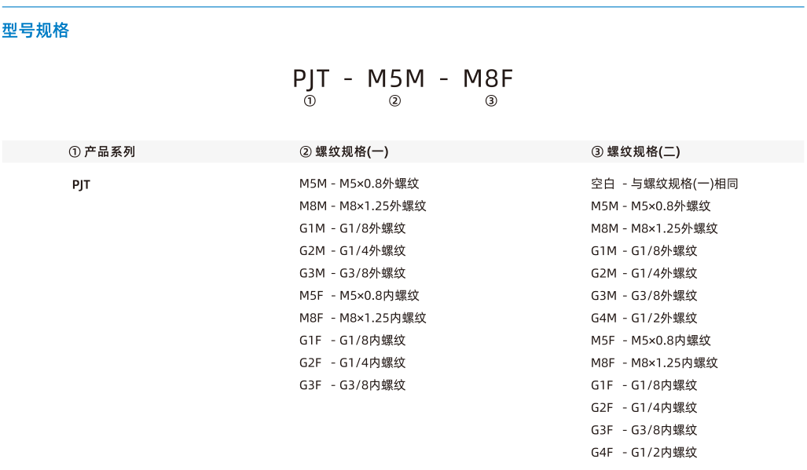Select G3M - G3/8外螺纹 in column two
Image resolution: width=807 pixels, height=470 pixels.
pyautogui.click(x=353, y=273)
